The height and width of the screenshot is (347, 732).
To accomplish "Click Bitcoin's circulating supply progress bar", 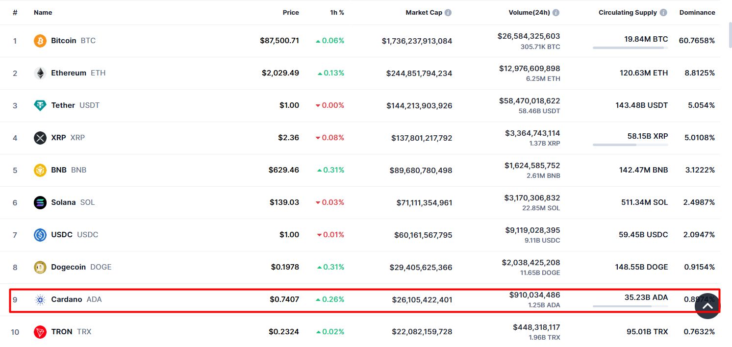I will (630, 48).
